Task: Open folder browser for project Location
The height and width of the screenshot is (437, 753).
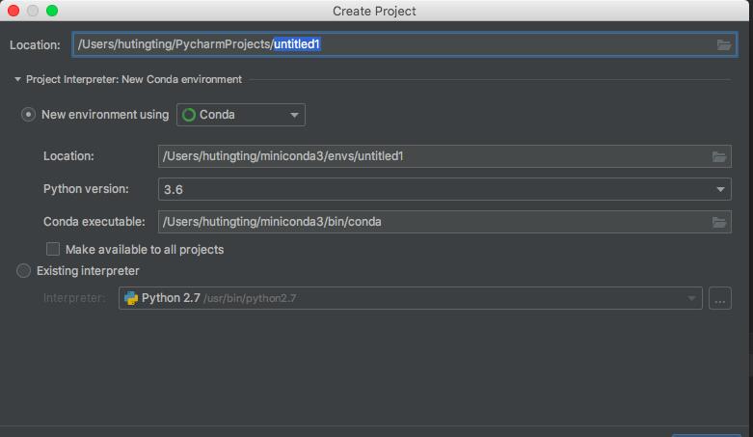Action: click(x=724, y=44)
